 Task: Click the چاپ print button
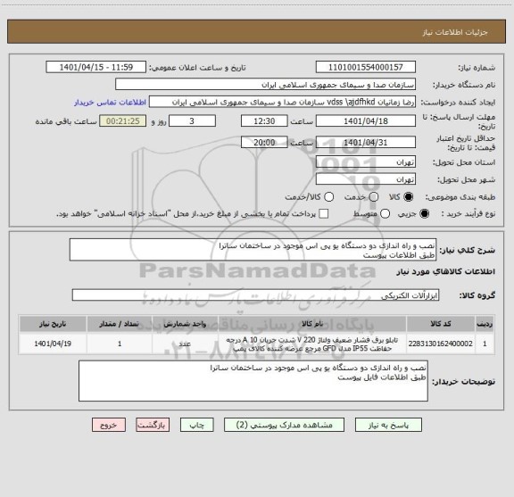click(196, 425)
